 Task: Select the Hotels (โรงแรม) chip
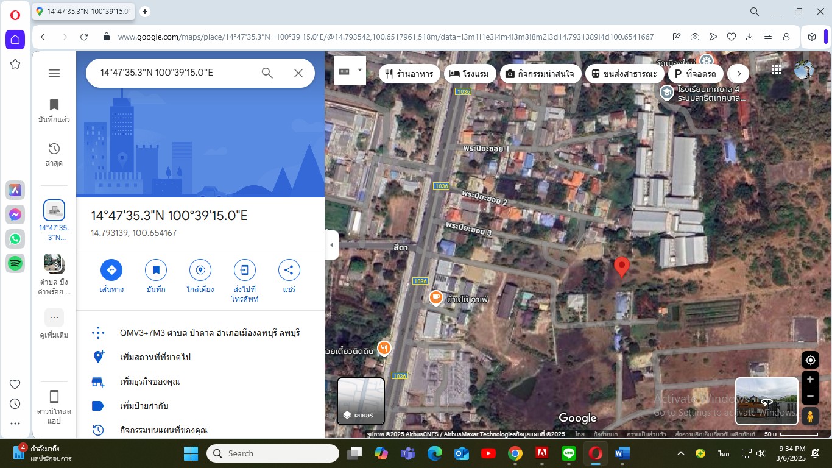(469, 74)
